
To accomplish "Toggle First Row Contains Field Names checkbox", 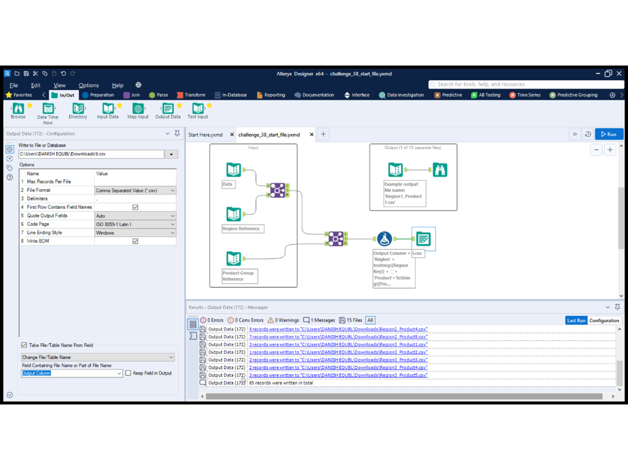I will click(x=135, y=207).
